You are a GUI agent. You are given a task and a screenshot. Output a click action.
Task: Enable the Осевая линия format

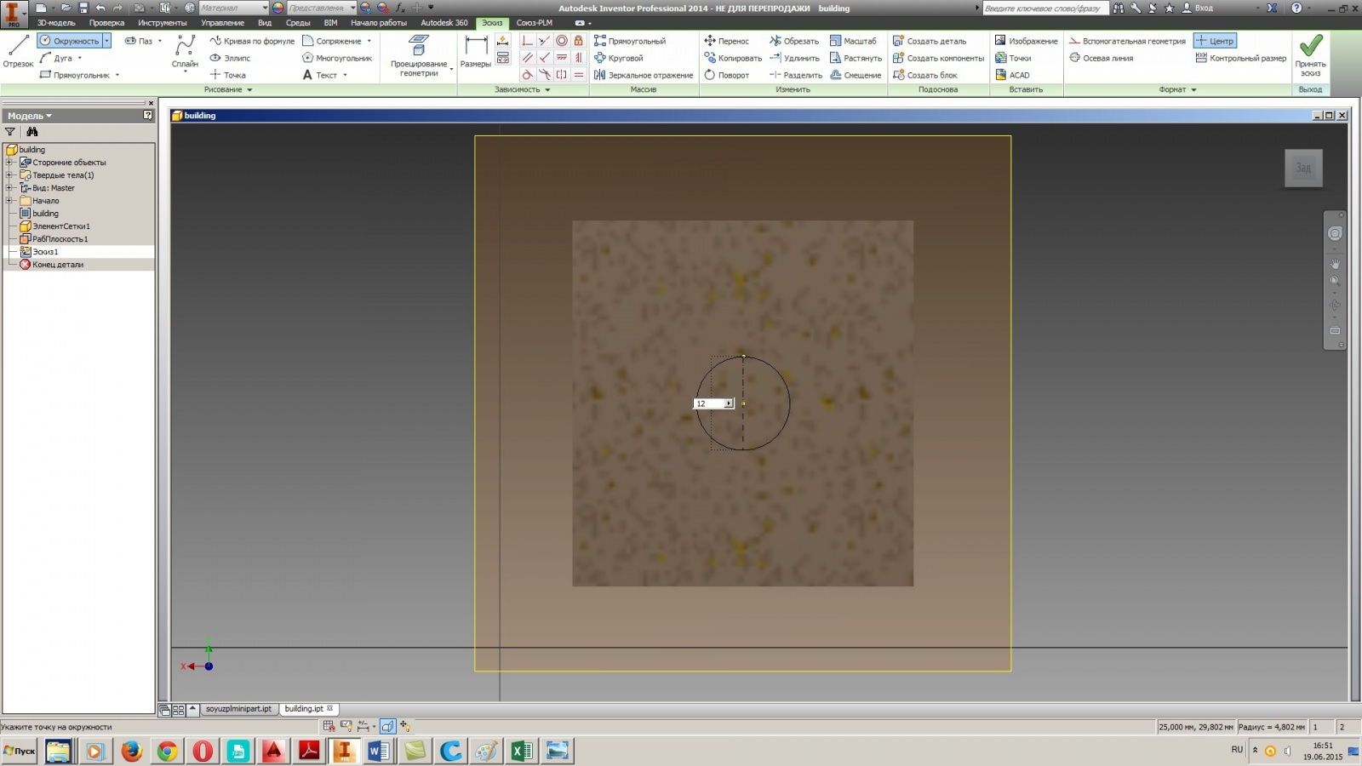tap(1107, 58)
